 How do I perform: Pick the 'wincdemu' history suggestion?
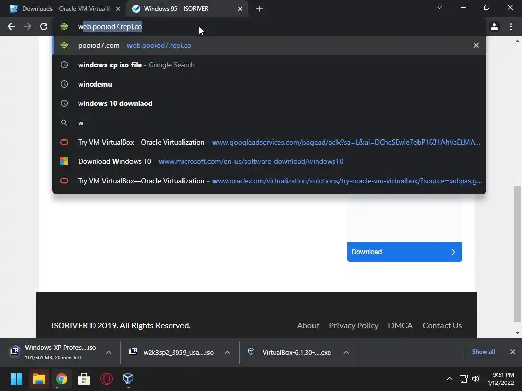[x=269, y=84]
